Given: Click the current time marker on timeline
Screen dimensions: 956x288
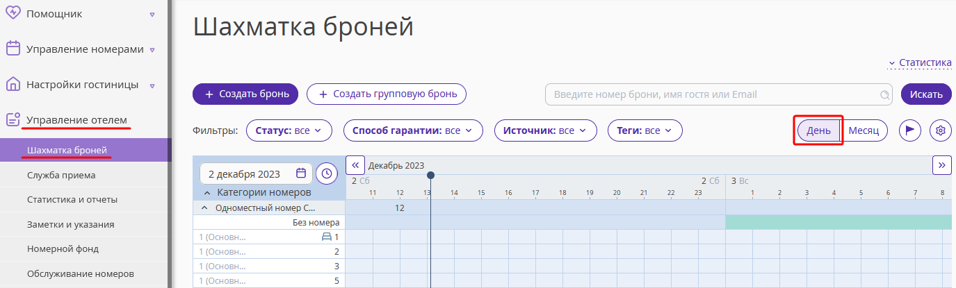Looking at the screenshot, I should tap(431, 176).
